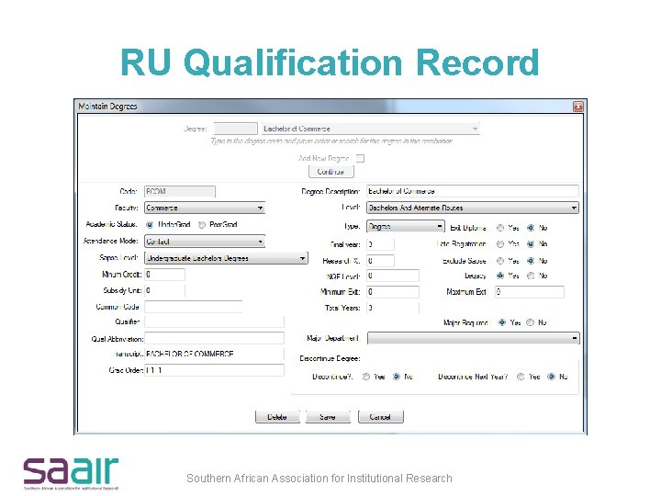The width and height of the screenshot is (661, 496).
Task: Choose Yes for Discontinue?
Action: pyautogui.click(x=366, y=377)
